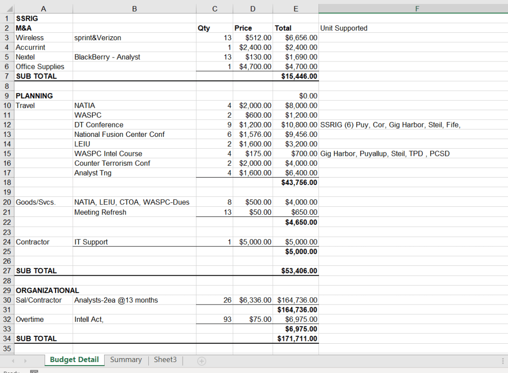This screenshot has width=508, height=373.
Task: Click the Qty header cell
Action: pos(204,28)
